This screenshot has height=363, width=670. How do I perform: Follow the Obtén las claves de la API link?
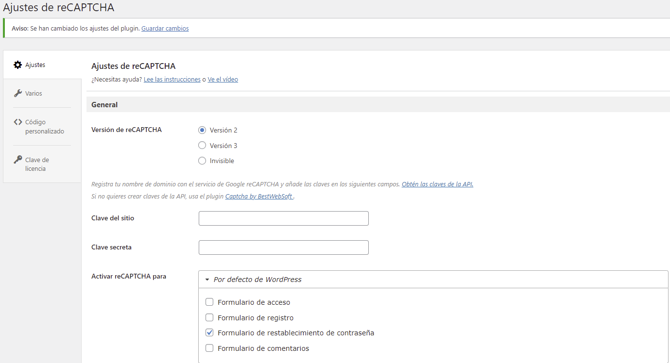pyautogui.click(x=437, y=184)
